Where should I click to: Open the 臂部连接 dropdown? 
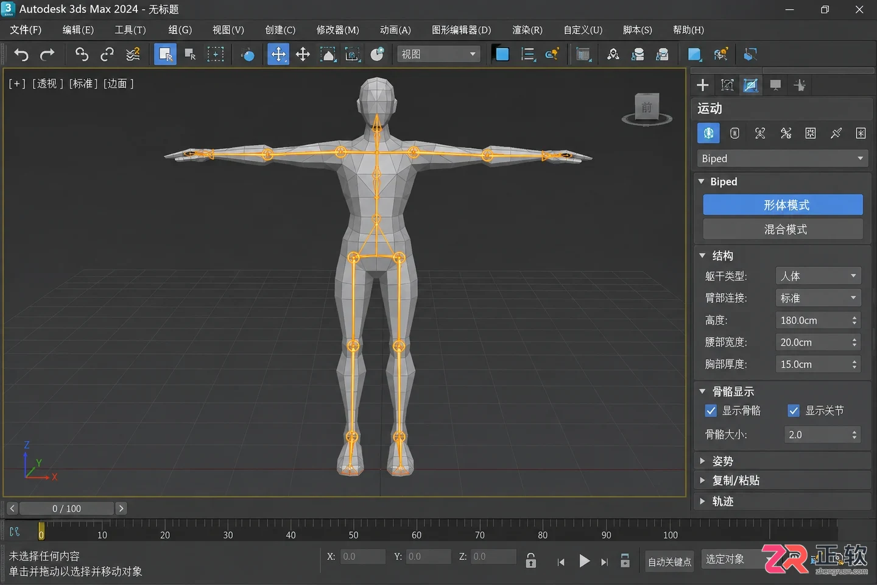pos(818,298)
